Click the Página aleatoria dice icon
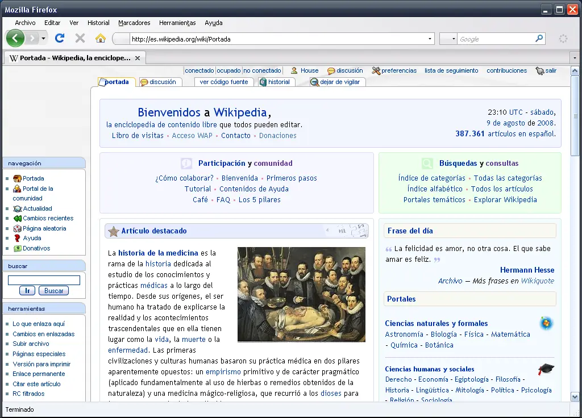 click(x=17, y=228)
